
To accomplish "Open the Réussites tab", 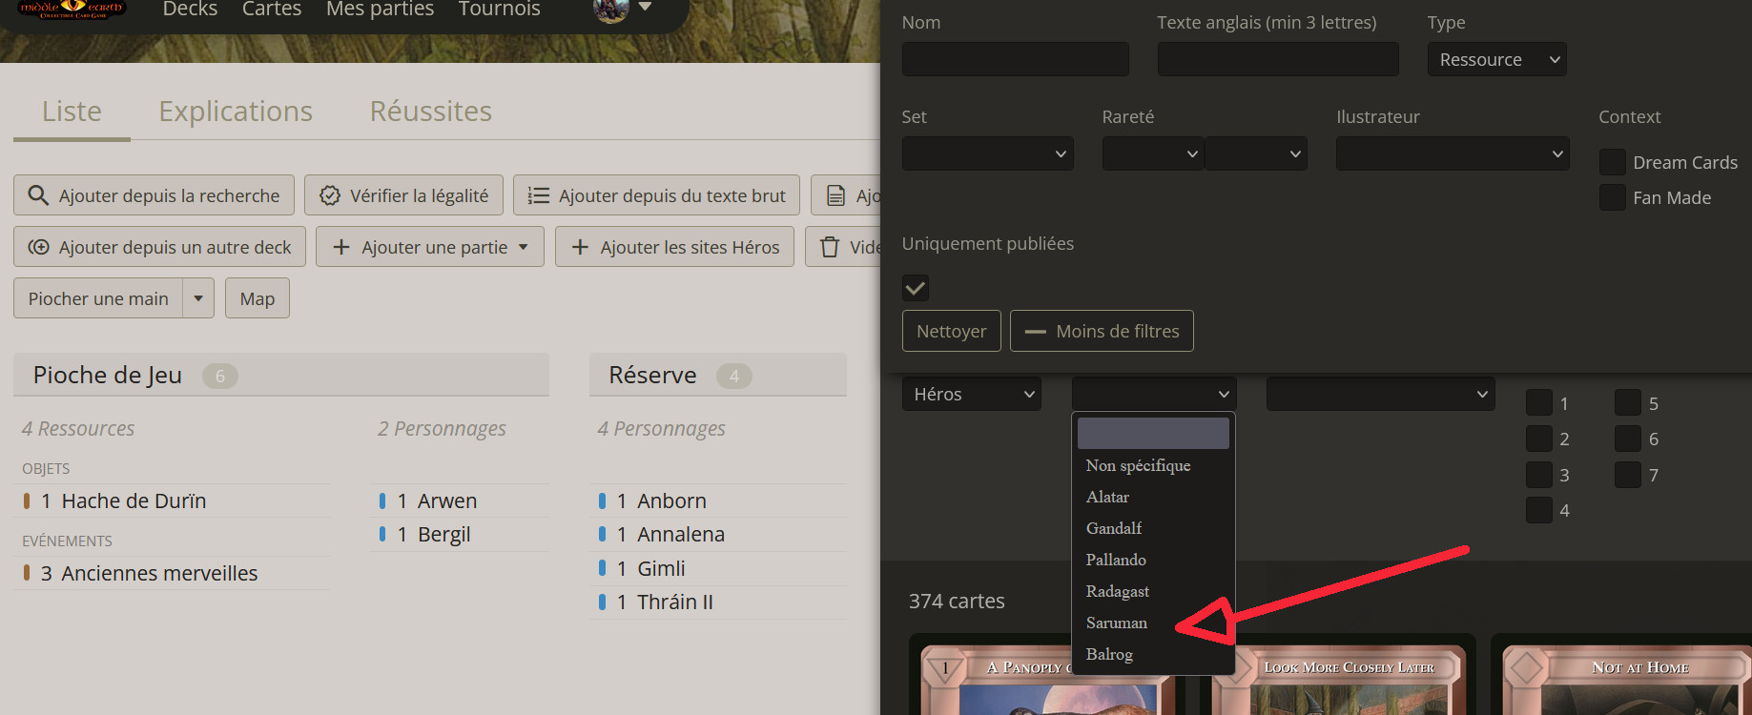I will 431,112.
